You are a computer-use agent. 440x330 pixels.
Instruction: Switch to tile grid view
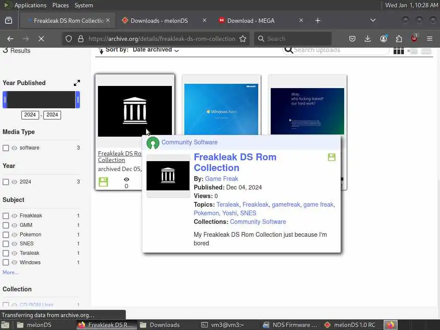coord(398,51)
